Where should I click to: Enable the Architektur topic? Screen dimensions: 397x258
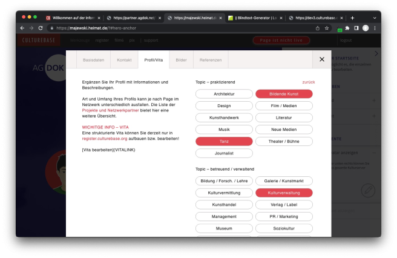[224, 94]
